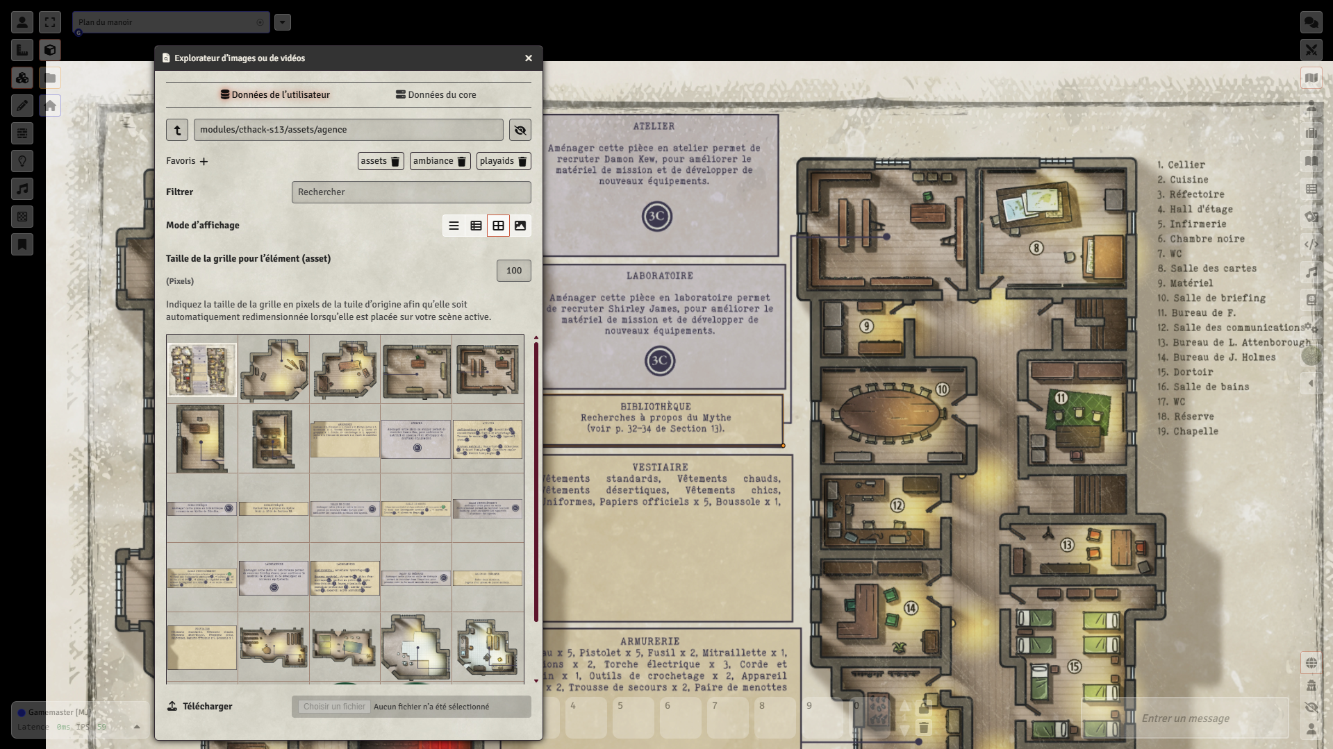
Task: Open the Combat Encounters sidebar tab
Action: pos(1311,50)
